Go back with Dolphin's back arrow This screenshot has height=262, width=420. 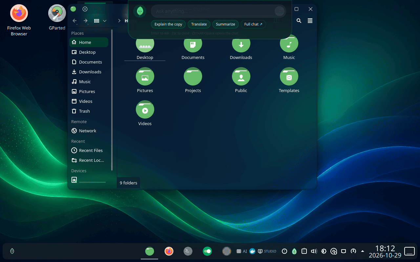coord(74,21)
